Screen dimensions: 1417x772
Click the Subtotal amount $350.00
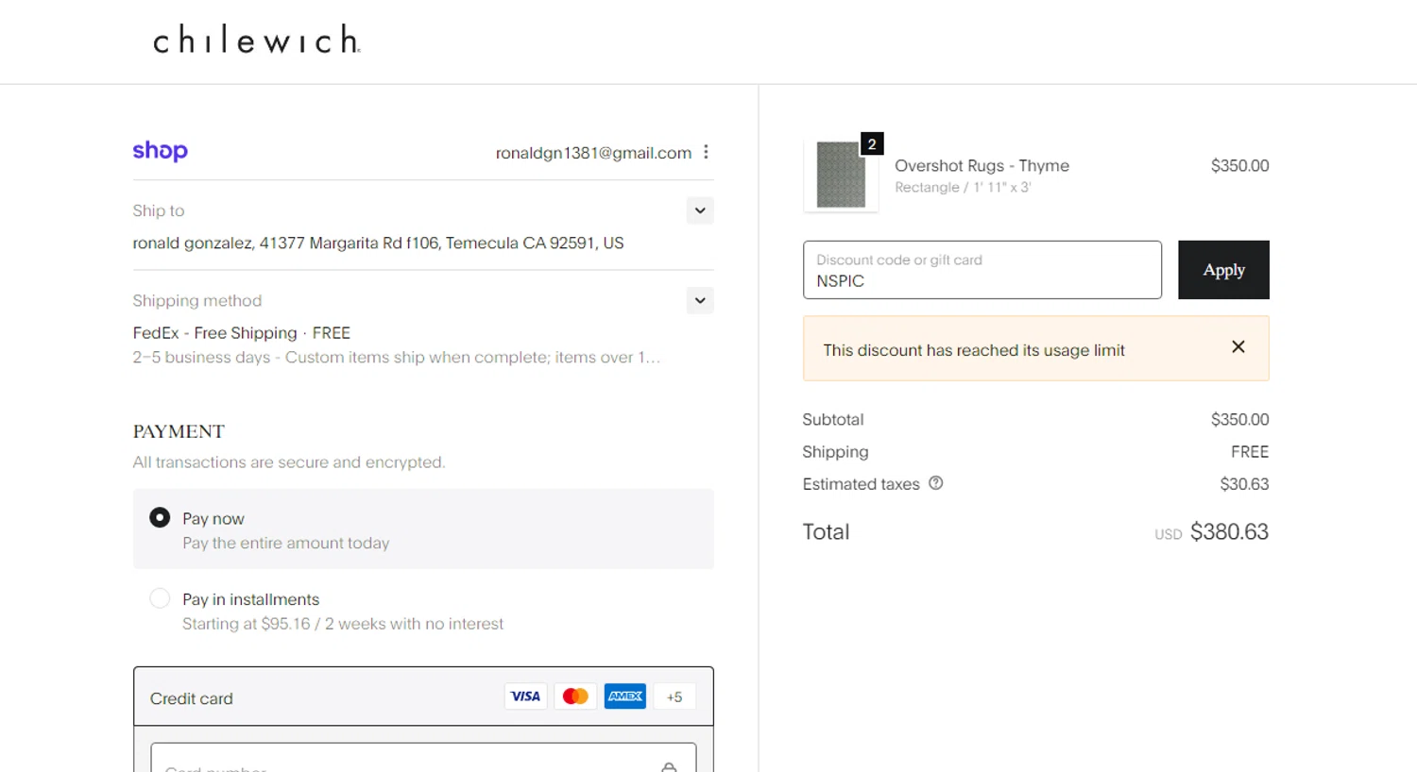point(1239,419)
